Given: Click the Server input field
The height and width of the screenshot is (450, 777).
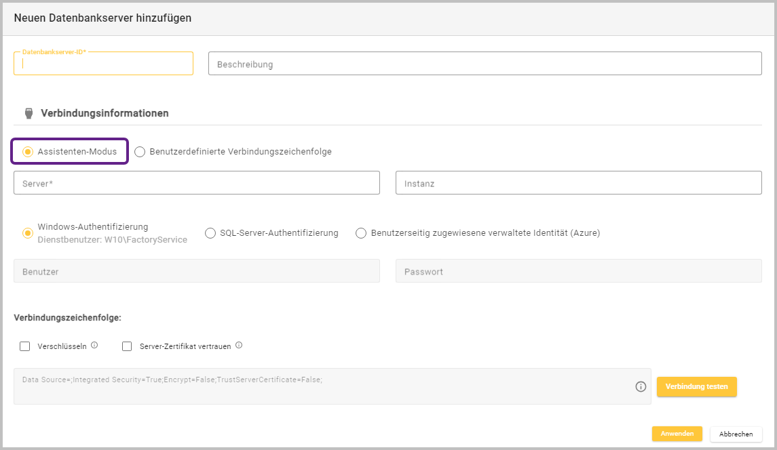Looking at the screenshot, I should pyautogui.click(x=196, y=183).
